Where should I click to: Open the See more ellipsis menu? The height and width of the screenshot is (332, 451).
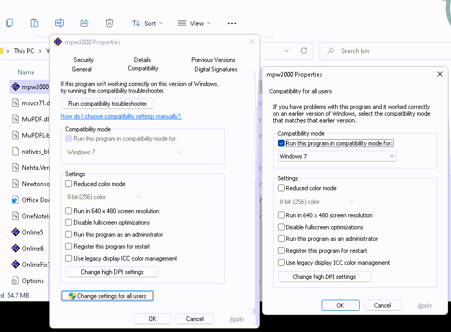pyautogui.click(x=232, y=23)
